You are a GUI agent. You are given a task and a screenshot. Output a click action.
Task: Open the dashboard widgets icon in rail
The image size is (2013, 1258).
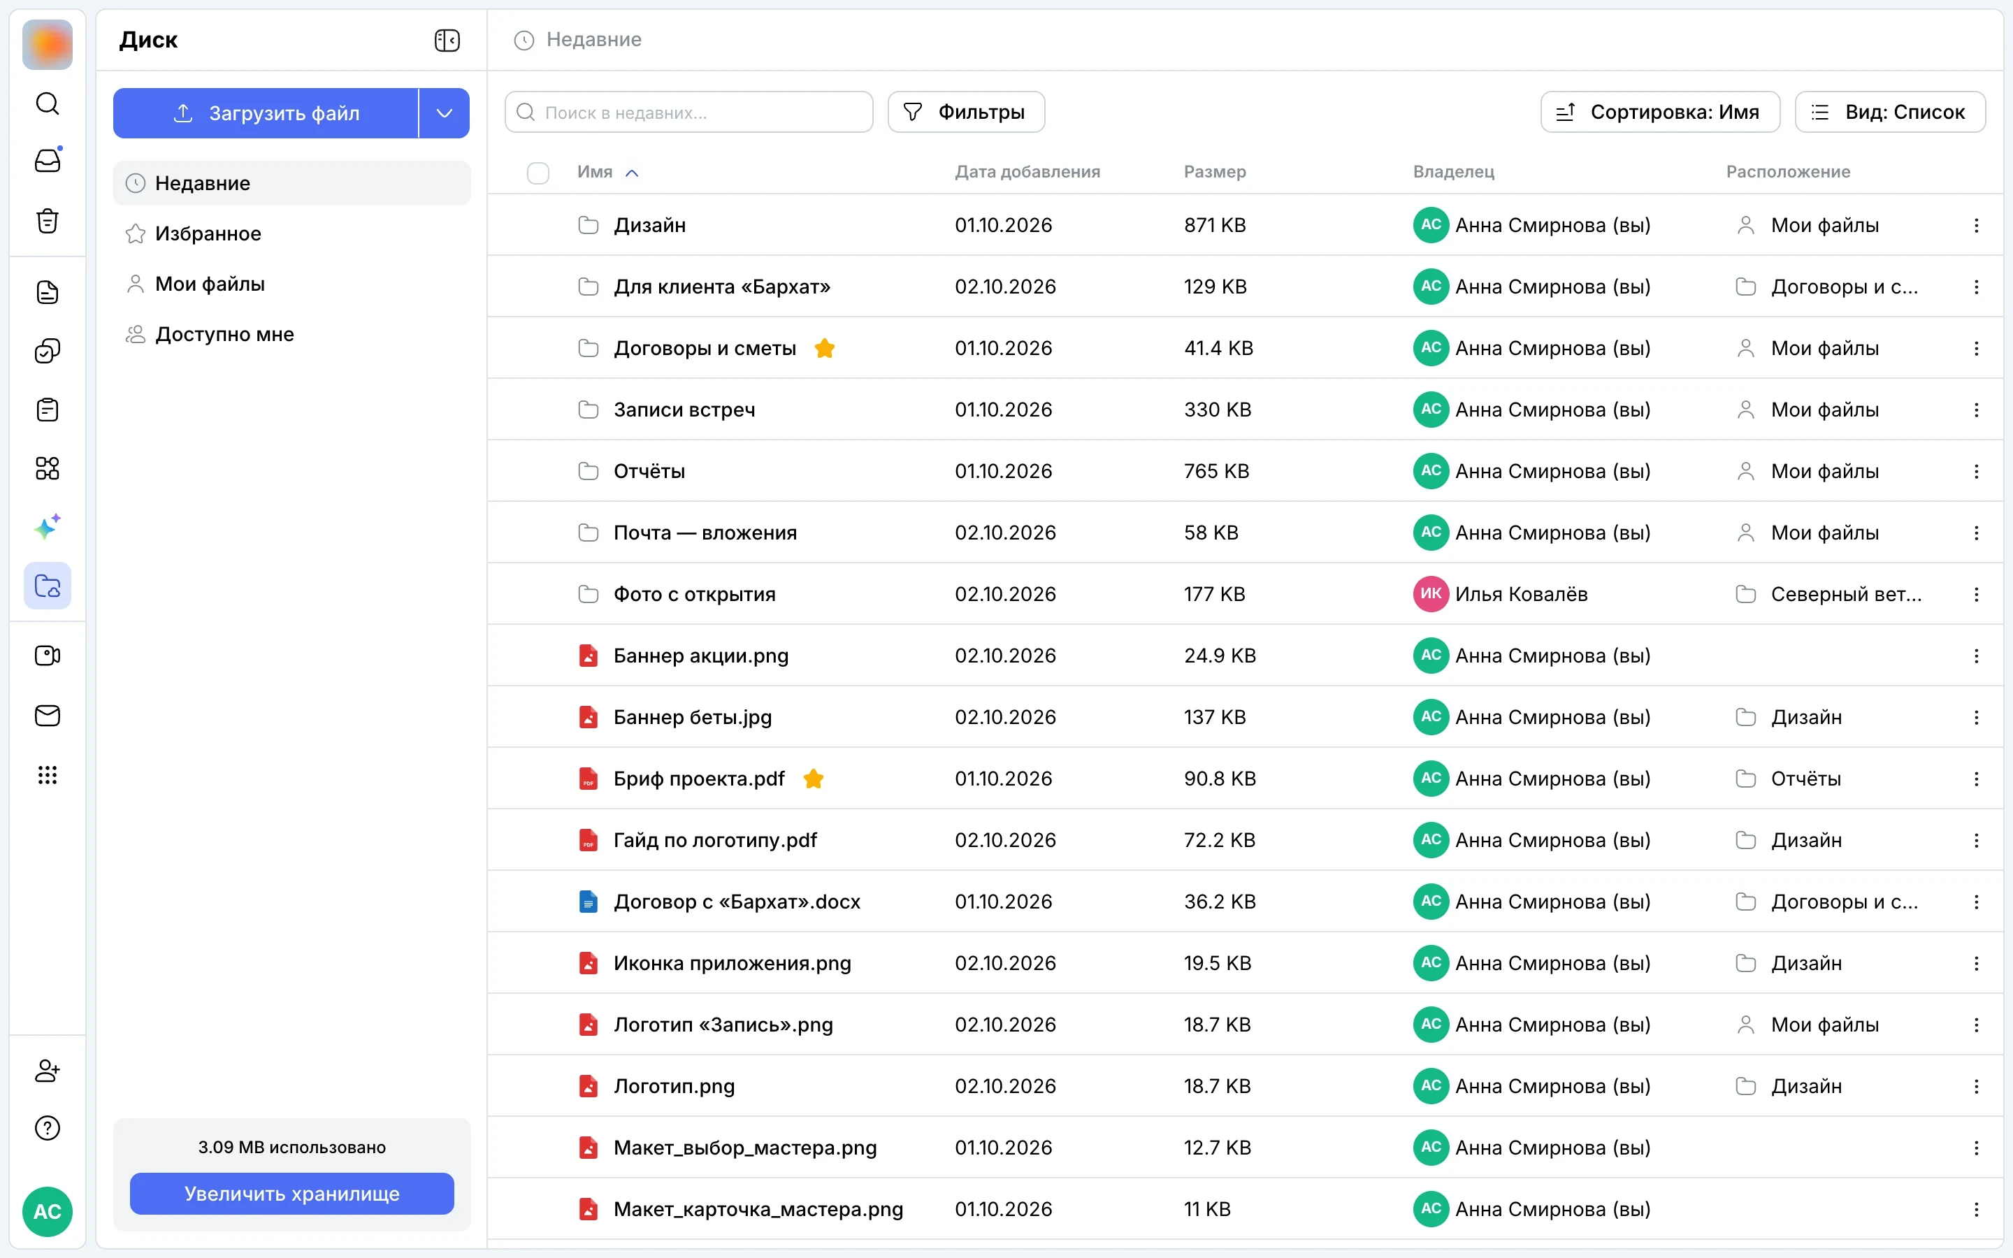tap(48, 468)
